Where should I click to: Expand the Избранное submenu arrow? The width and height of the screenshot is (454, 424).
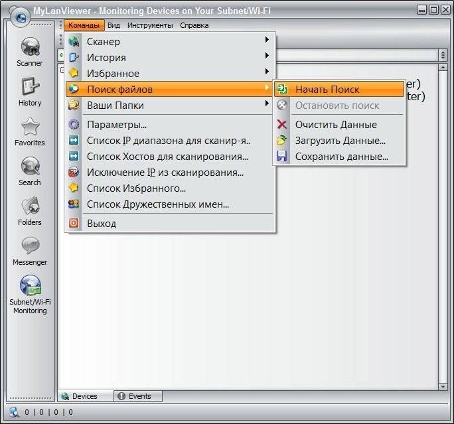coord(267,72)
